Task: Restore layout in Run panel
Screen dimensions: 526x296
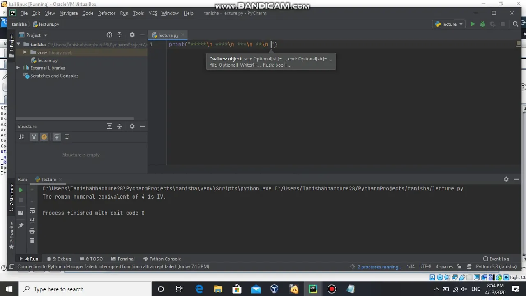Action: point(21,213)
